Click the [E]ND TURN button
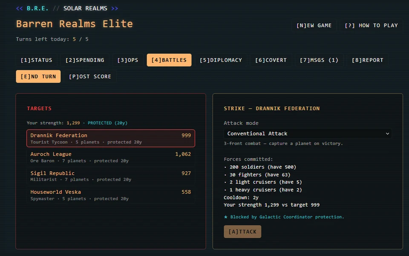The width and height of the screenshot is (409, 256). 38,76
